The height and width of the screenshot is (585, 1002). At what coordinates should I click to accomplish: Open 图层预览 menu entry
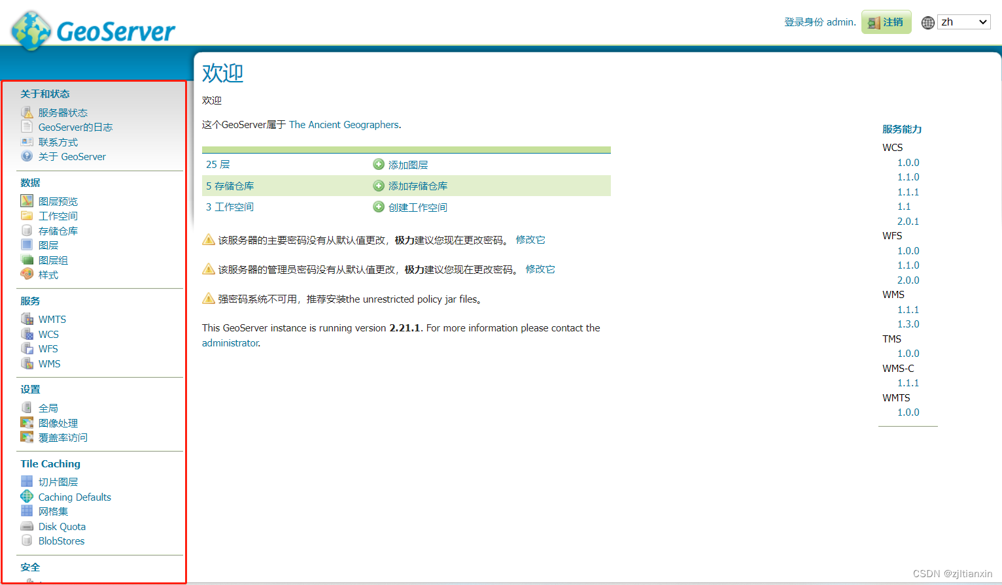click(58, 201)
